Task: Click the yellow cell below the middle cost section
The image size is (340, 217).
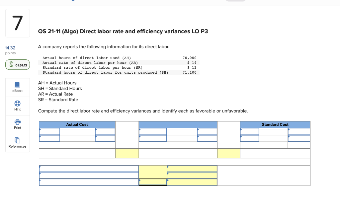Action: point(229,153)
